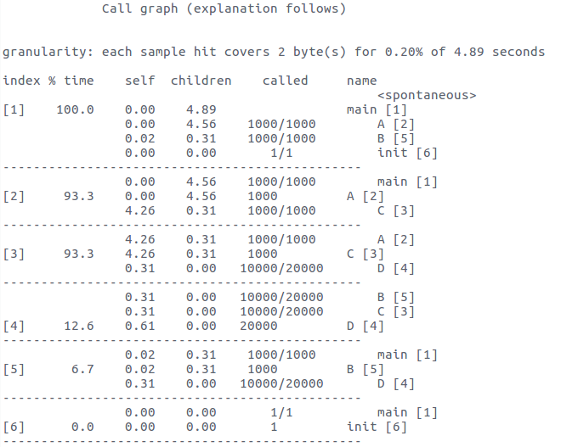
Task: Click the 0.0 percent time value for init
Action: 87,427
